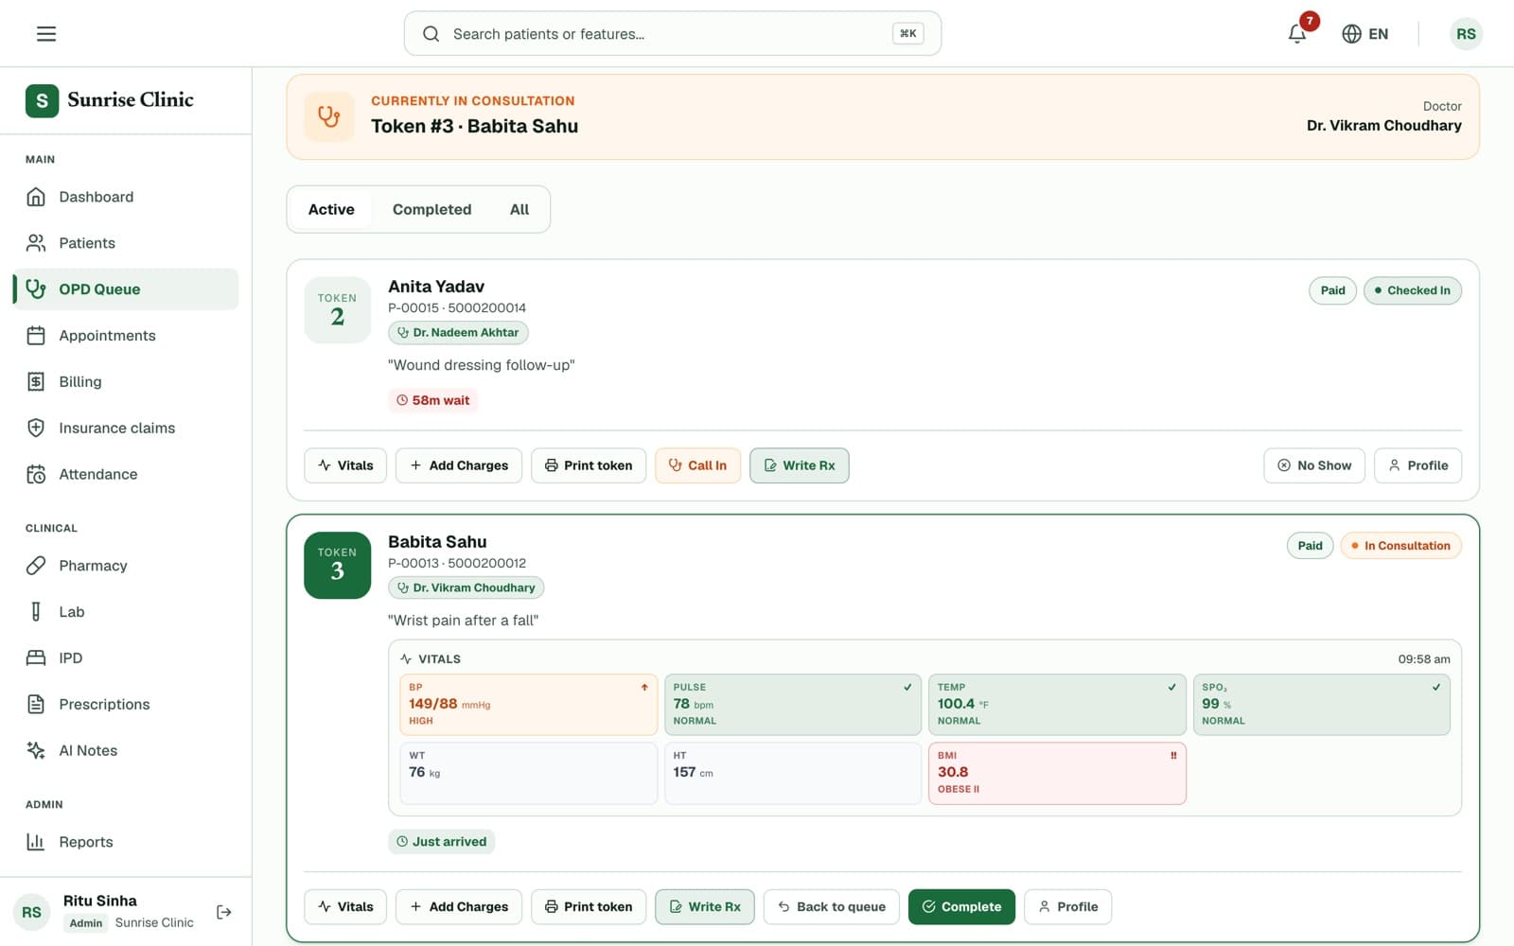This screenshot has height=946, width=1514.
Task: Complete Babita Sahu's consultation
Action: [x=961, y=906]
